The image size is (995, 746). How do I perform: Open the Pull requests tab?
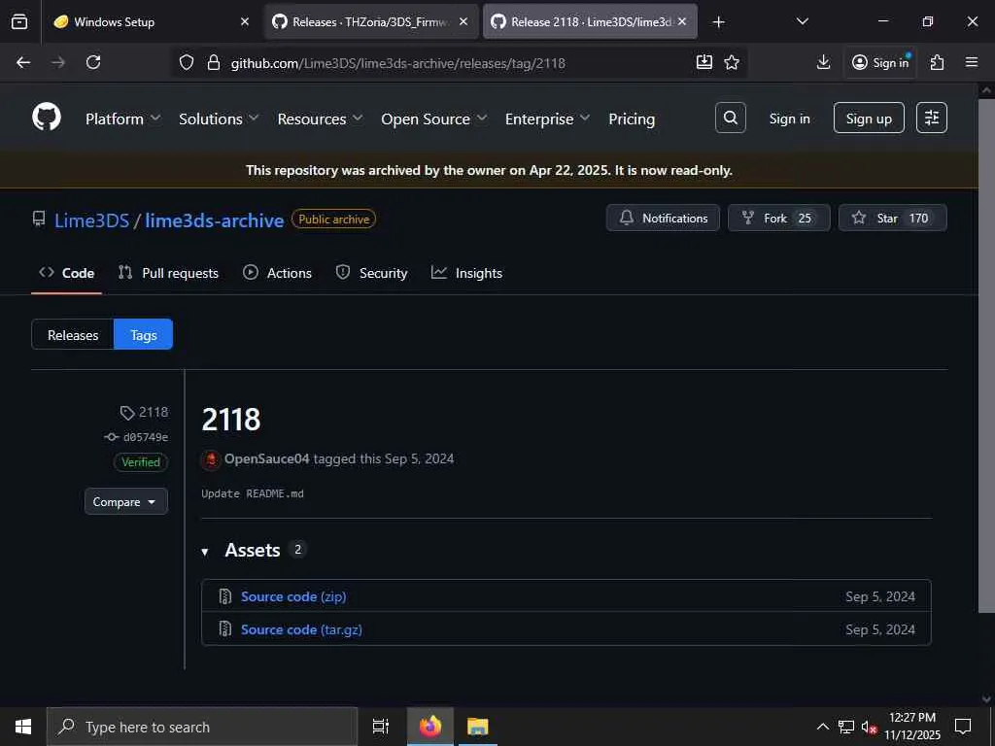[x=168, y=273]
